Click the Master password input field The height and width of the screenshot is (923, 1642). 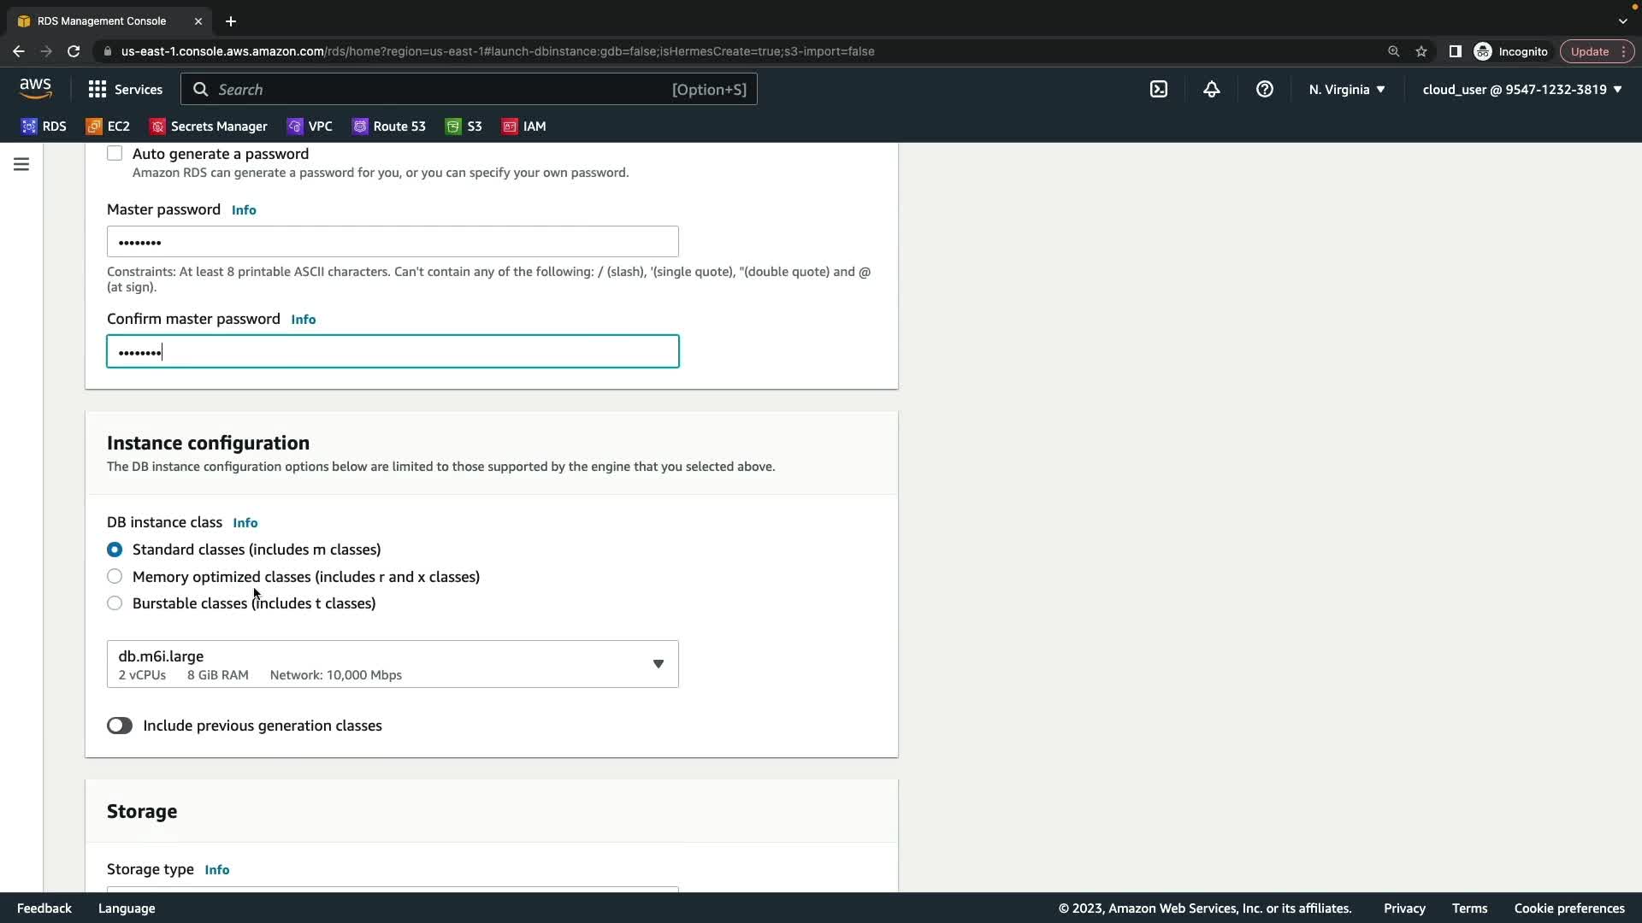click(393, 242)
